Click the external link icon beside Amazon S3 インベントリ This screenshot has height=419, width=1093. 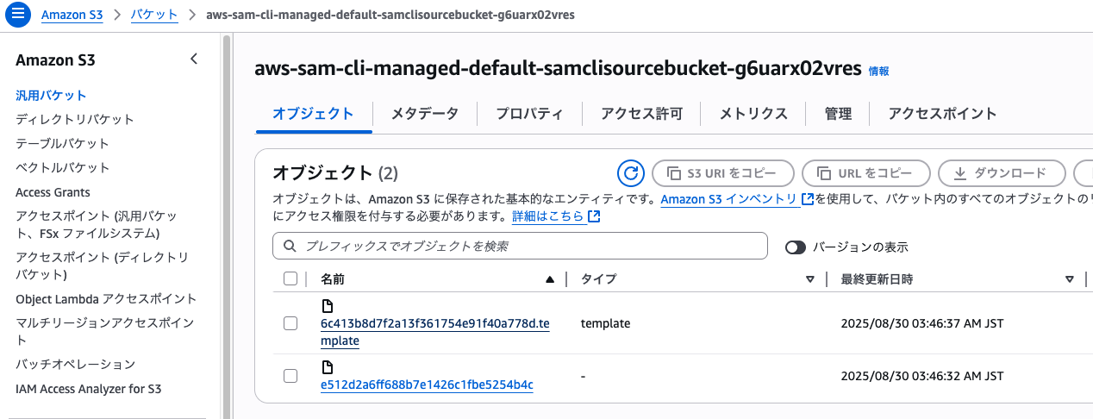pos(808,199)
